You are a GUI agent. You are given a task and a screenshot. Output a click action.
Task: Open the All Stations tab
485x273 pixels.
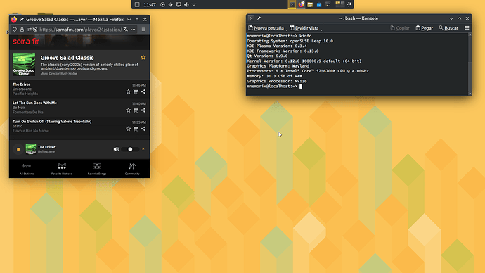tap(27, 169)
